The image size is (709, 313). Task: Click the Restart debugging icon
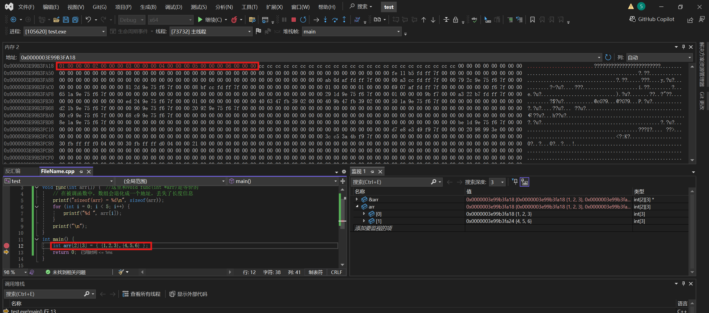(303, 20)
